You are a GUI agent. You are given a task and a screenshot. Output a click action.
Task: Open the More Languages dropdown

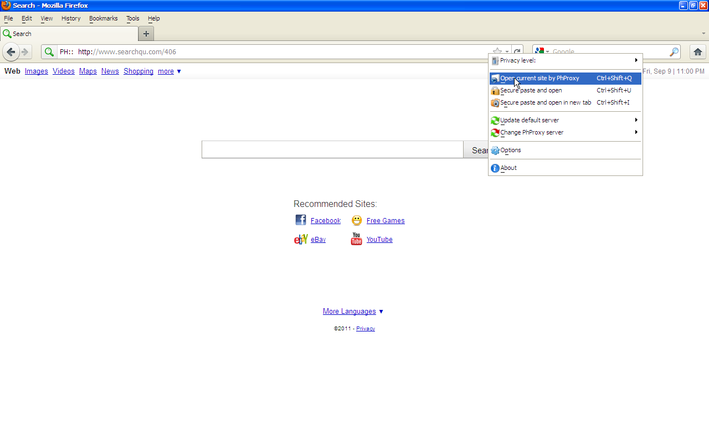[353, 312]
